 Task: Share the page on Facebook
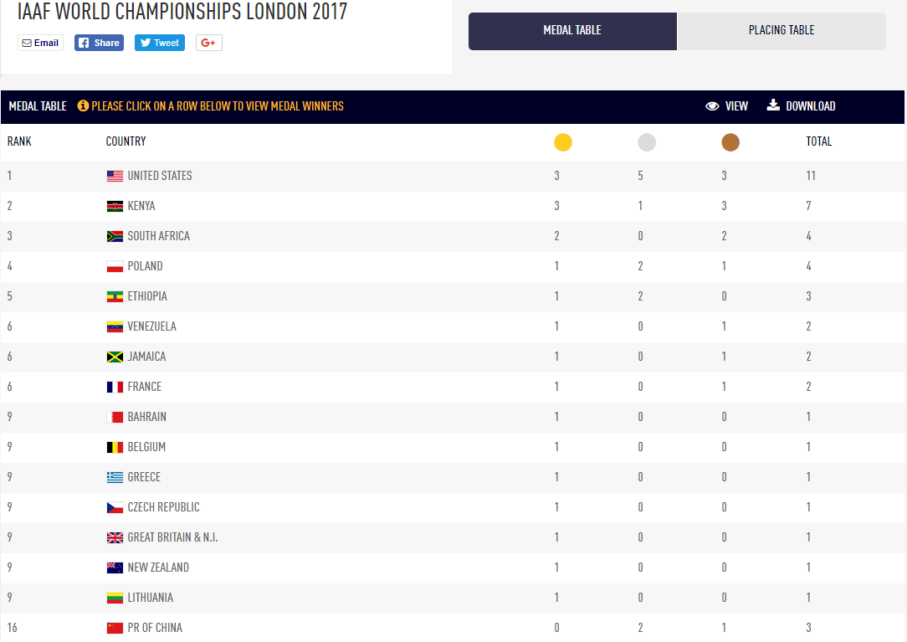[99, 43]
